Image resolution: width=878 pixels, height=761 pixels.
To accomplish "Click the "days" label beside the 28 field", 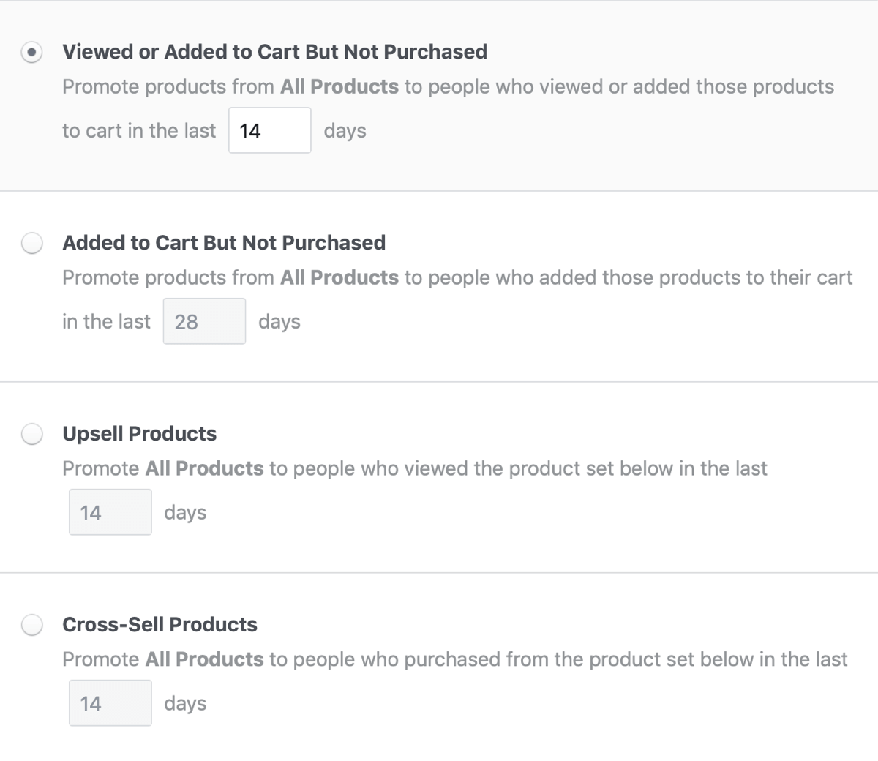I will click(279, 322).
